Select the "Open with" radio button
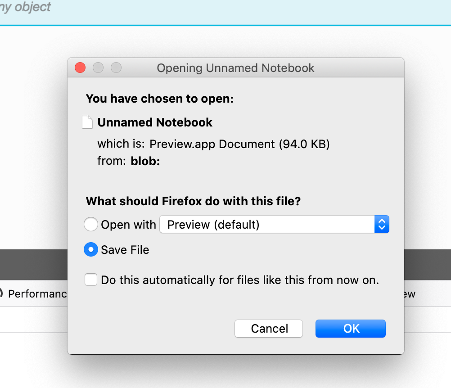451x388 pixels. click(x=90, y=224)
